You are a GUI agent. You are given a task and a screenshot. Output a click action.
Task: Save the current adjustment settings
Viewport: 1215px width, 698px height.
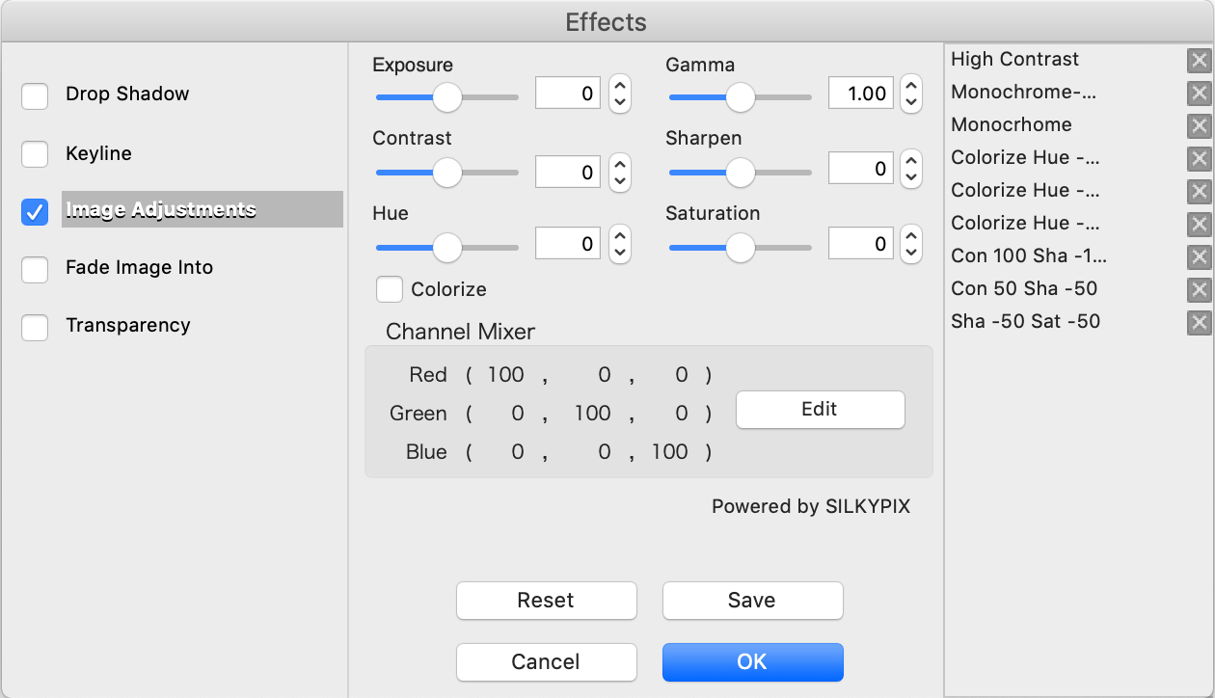tap(752, 600)
